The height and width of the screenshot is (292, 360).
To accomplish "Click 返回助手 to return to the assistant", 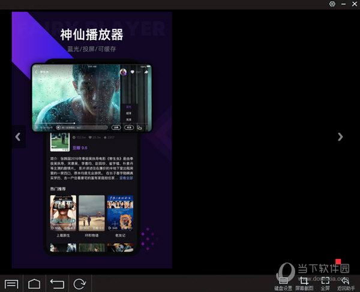I will pyautogui.click(x=346, y=284).
